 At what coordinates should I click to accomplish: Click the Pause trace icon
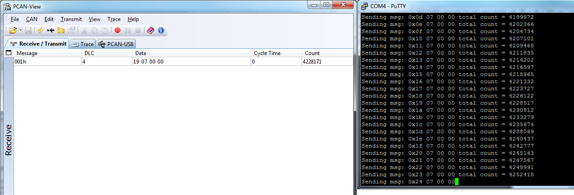(x=127, y=30)
